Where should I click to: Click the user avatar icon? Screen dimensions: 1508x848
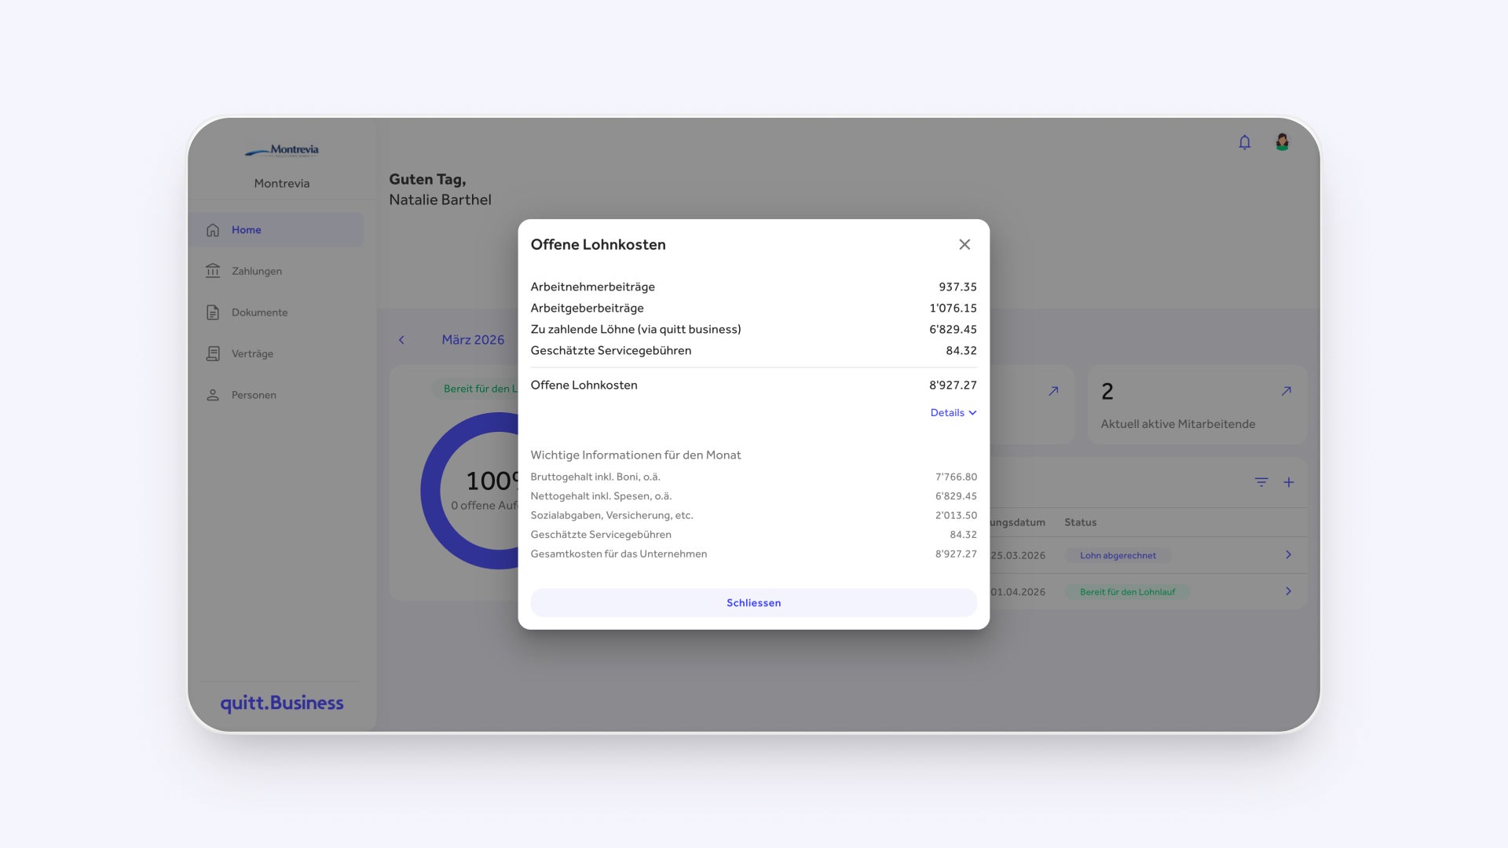1282,142
